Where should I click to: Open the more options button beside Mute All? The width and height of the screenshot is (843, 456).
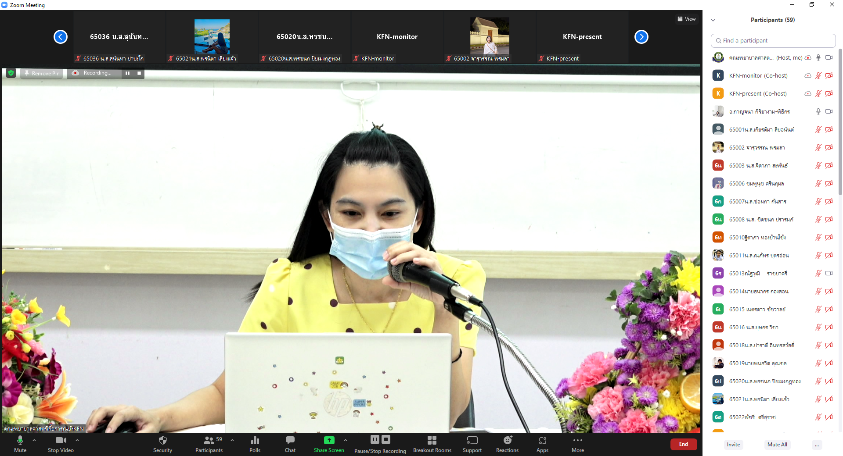point(817,445)
